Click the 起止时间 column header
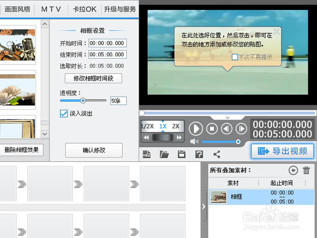The width and height of the screenshot is (317, 238). [282, 183]
